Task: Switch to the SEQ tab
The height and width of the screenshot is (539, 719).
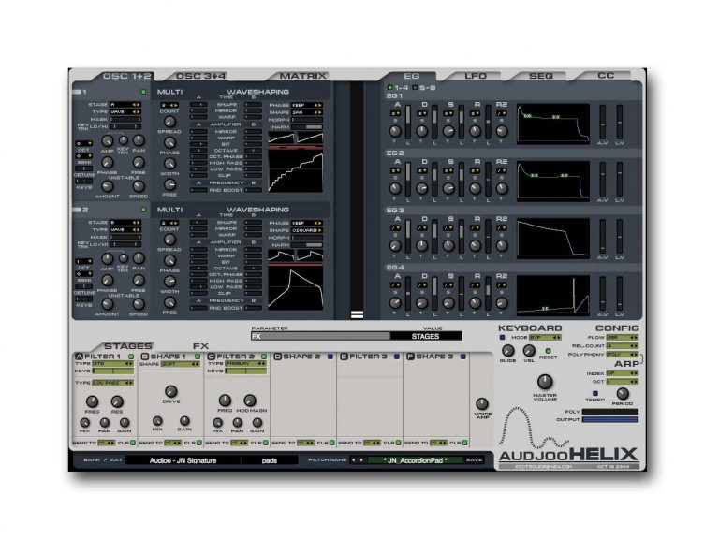Action: click(541, 76)
